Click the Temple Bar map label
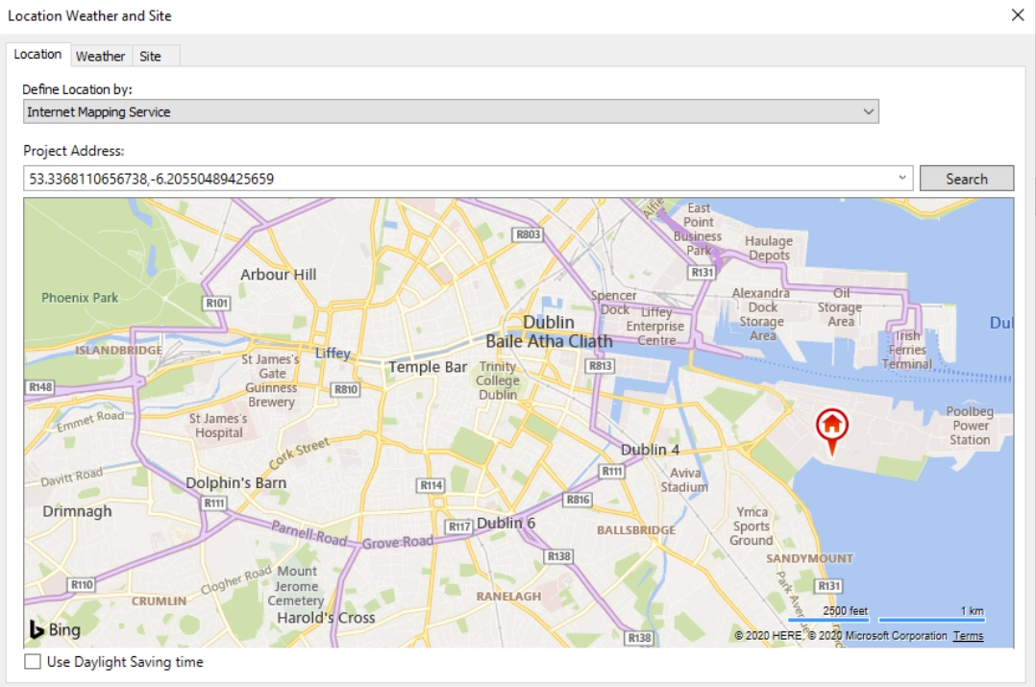The height and width of the screenshot is (687, 1036). tap(428, 367)
